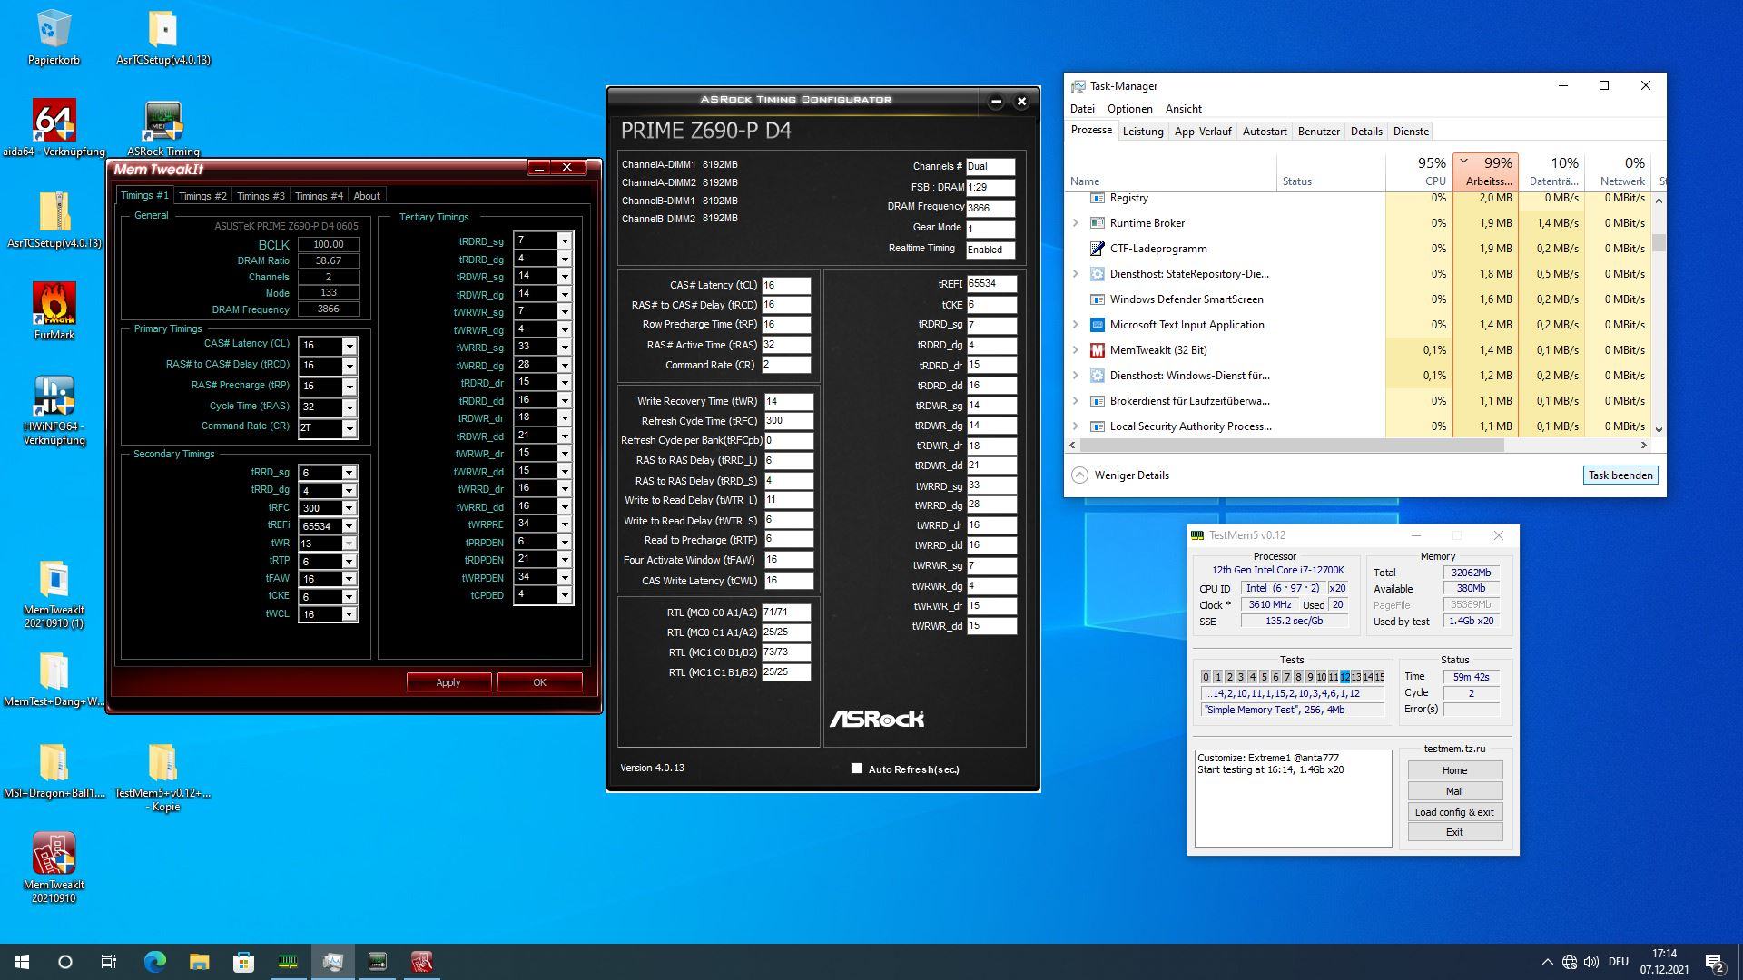Click Task Manager horizontal scrollbar right arrow

[x=1643, y=446]
